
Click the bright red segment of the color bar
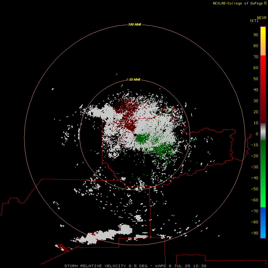point(263,89)
